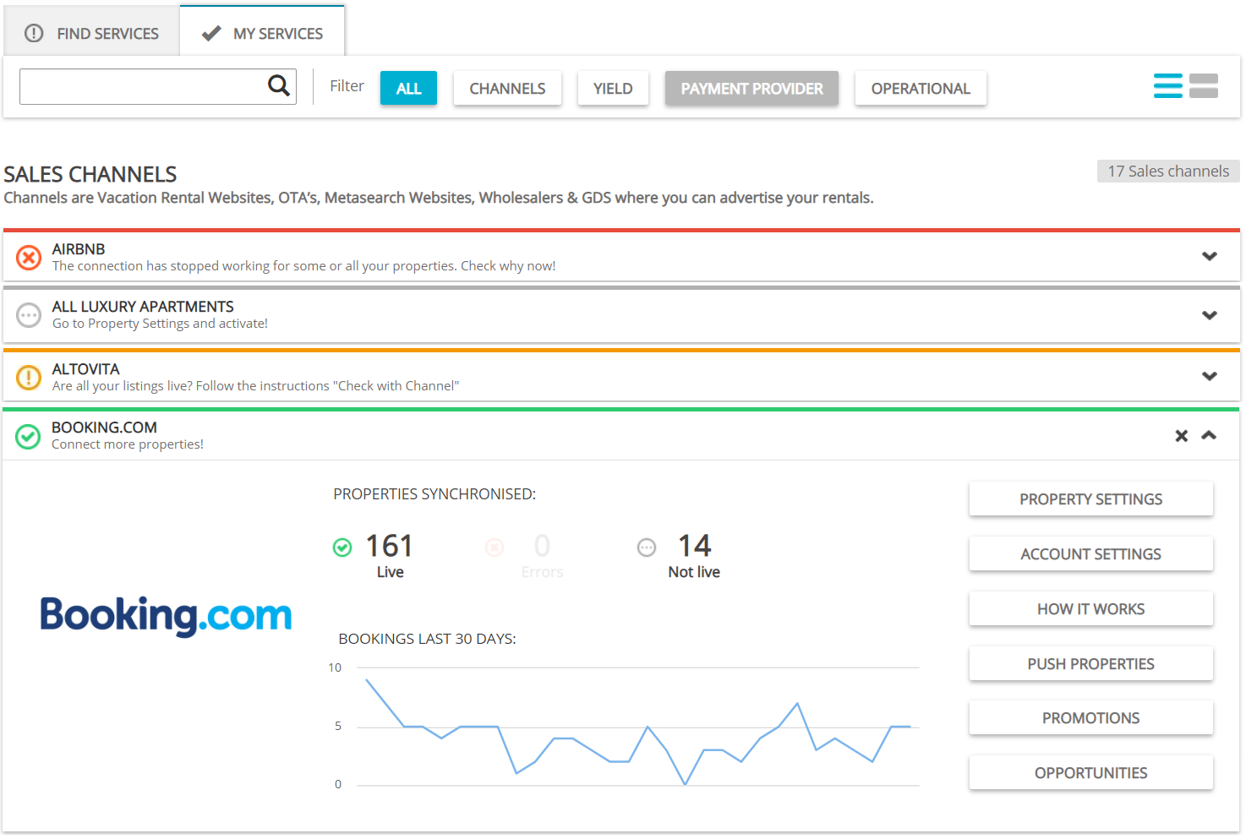
Task: Expand the All Luxury Apartments row
Action: point(1210,315)
